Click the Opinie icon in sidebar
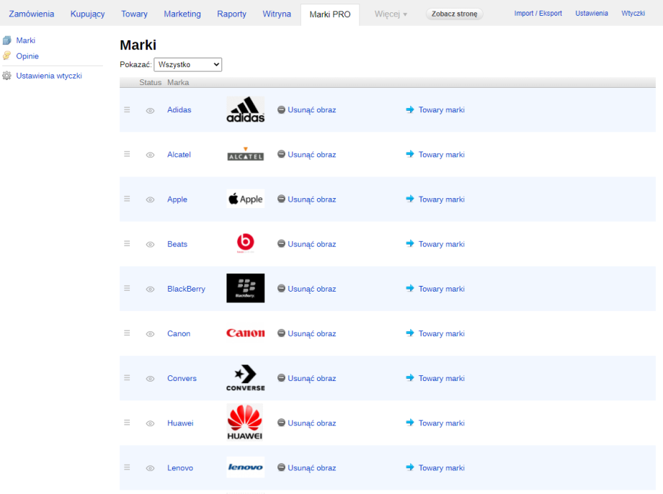Viewport: 663px width, 494px height. 7,56
